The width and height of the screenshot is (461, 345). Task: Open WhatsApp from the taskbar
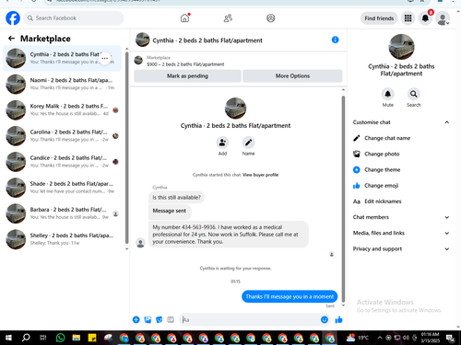(60, 338)
